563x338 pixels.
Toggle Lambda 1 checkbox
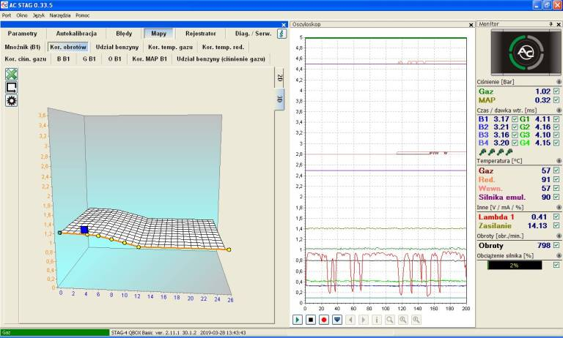point(556,217)
